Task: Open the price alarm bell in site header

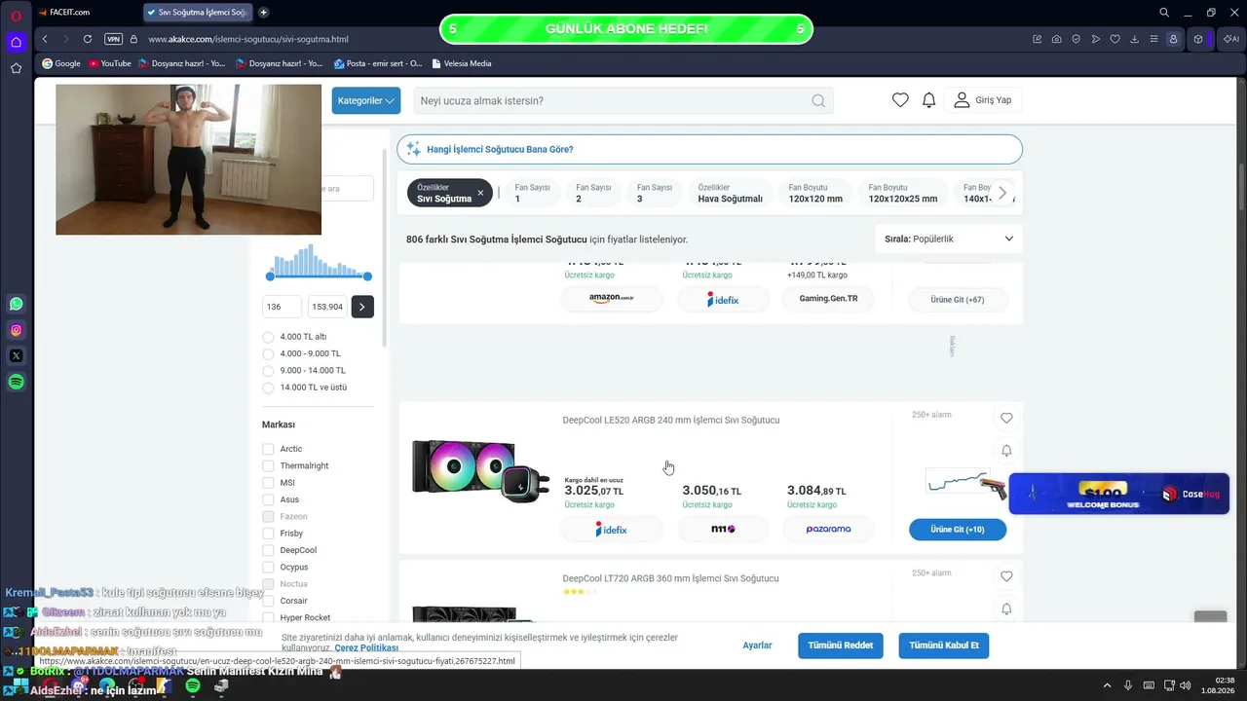Action: point(929,100)
